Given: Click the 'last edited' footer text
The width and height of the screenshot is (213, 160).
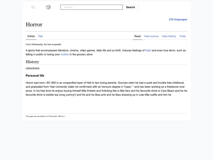Looking at the screenshot, I should coord(46,116).
